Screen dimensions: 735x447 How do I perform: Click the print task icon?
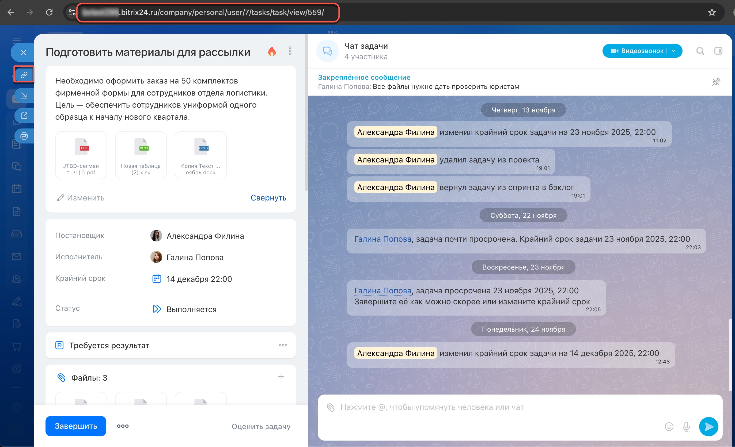coord(24,136)
